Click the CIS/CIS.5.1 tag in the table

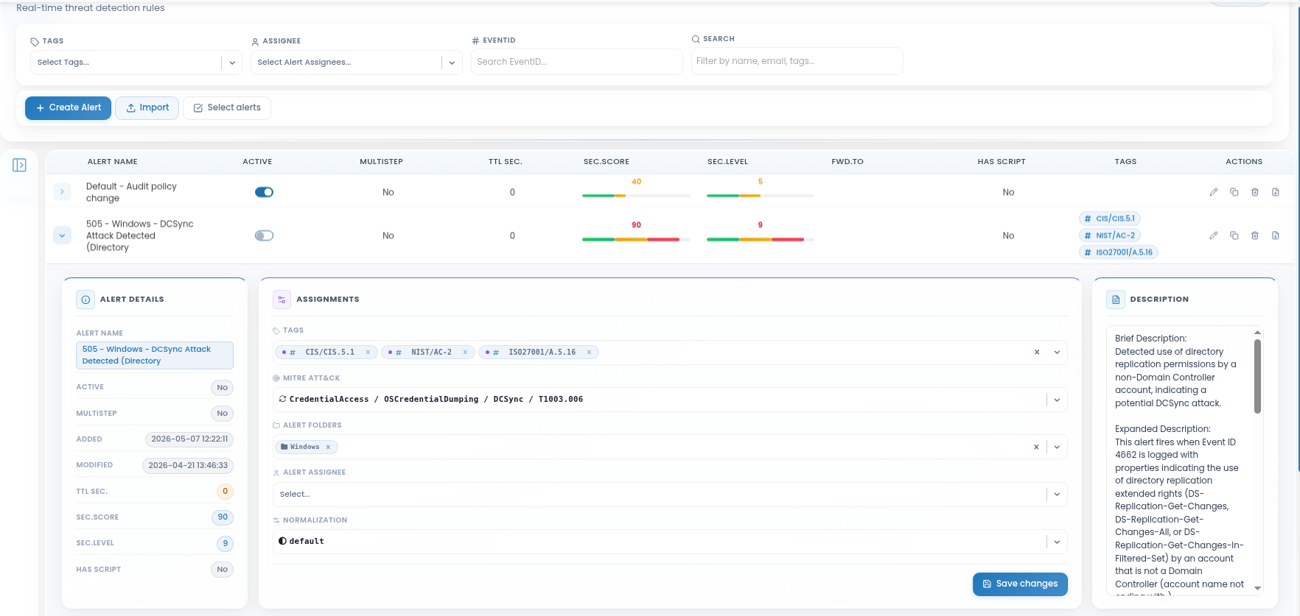pyautogui.click(x=1109, y=219)
